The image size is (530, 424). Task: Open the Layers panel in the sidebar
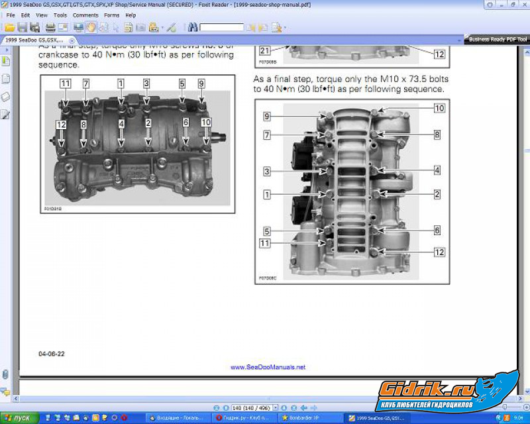tap(5, 97)
